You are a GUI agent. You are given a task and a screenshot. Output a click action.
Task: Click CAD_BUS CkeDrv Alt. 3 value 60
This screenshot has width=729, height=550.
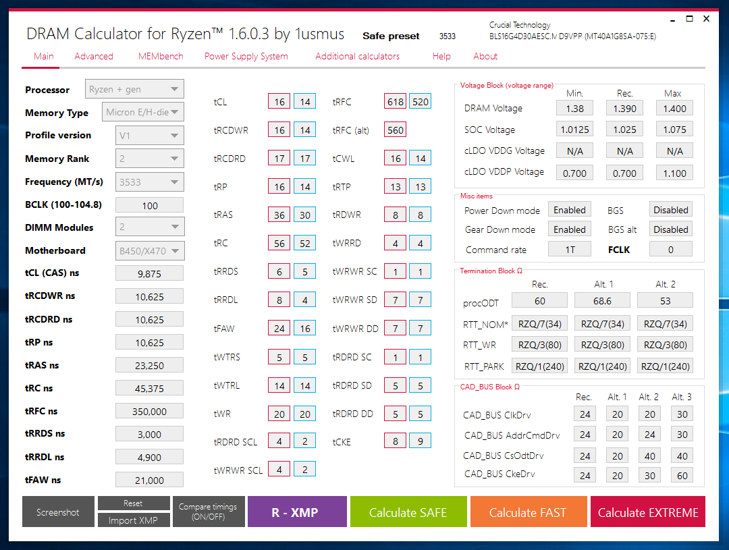(682, 475)
